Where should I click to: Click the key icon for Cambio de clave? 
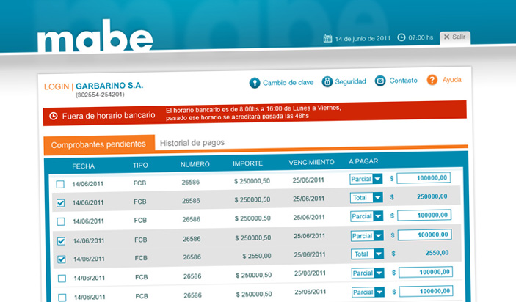coord(255,81)
